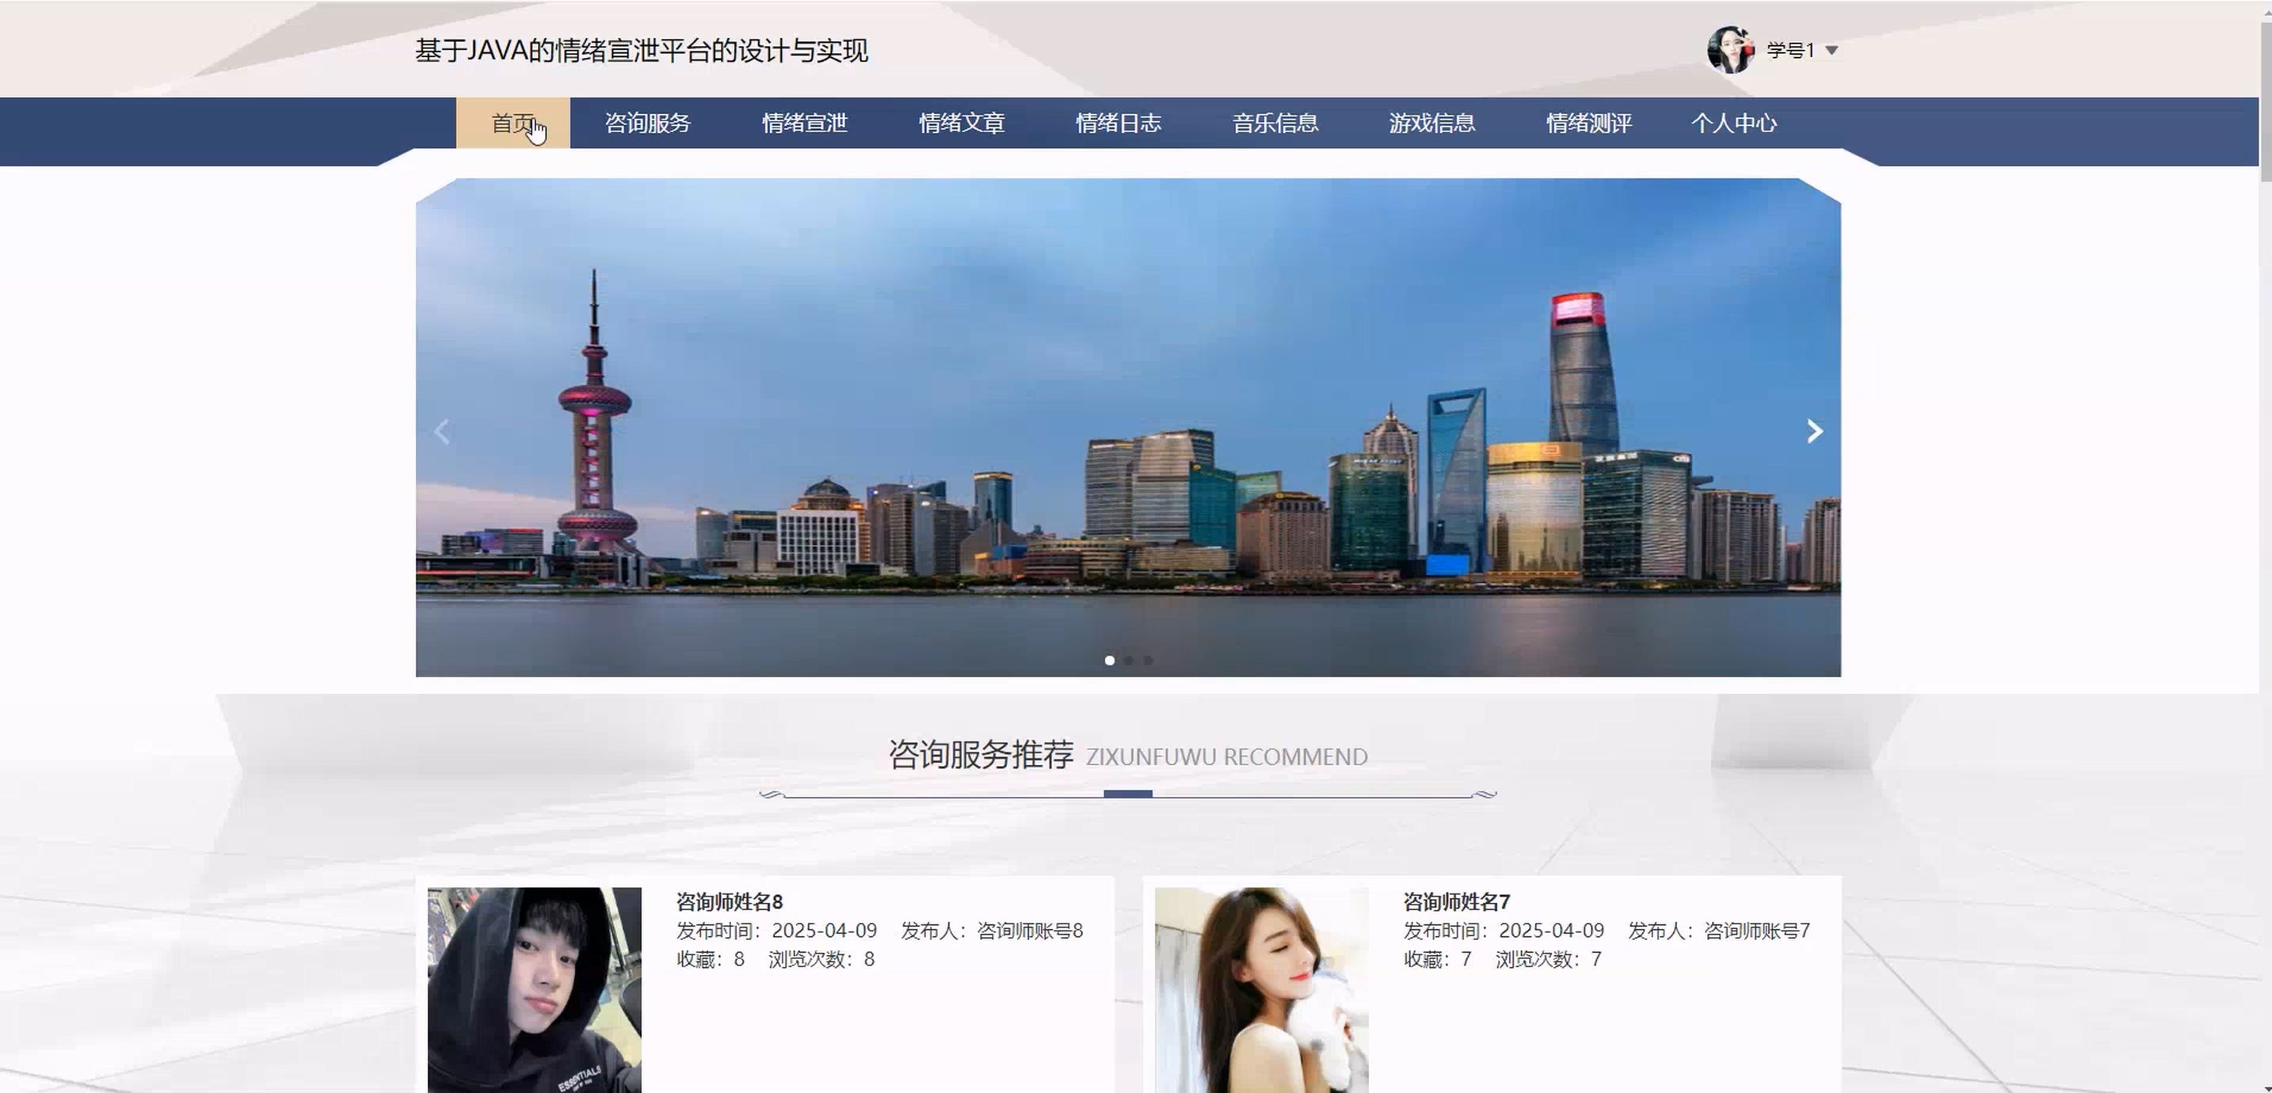
Task: Open 情绪日志 in the navigation bar
Action: point(1119,124)
